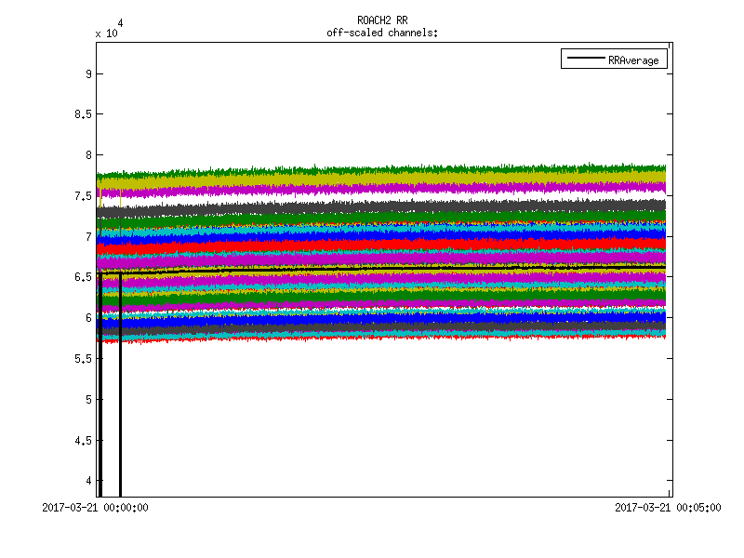744x558 pixels.
Task: Click the 4 tick label on the y-axis
Action: (x=86, y=481)
